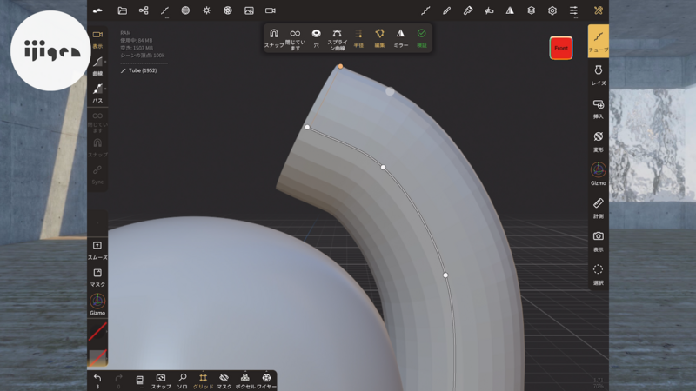The image size is (696, 391).
Task: Open the Settings gear menu
Action: point(552,10)
